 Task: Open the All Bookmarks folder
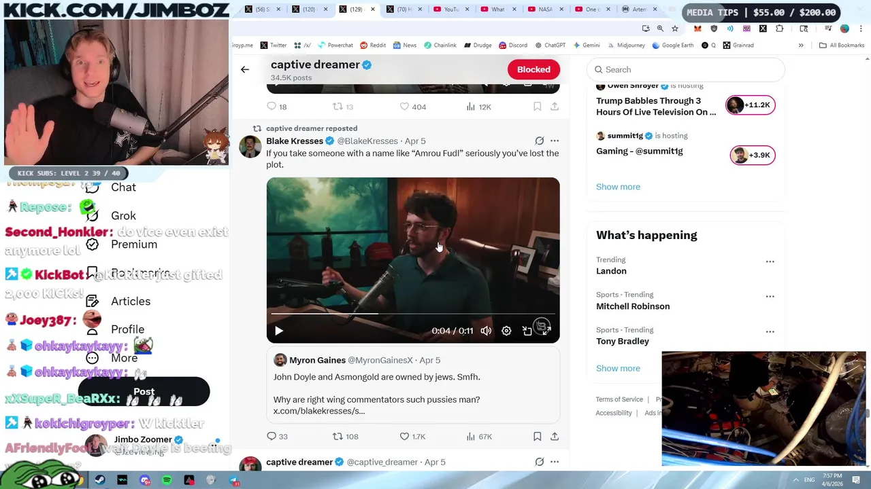pyautogui.click(x=842, y=46)
